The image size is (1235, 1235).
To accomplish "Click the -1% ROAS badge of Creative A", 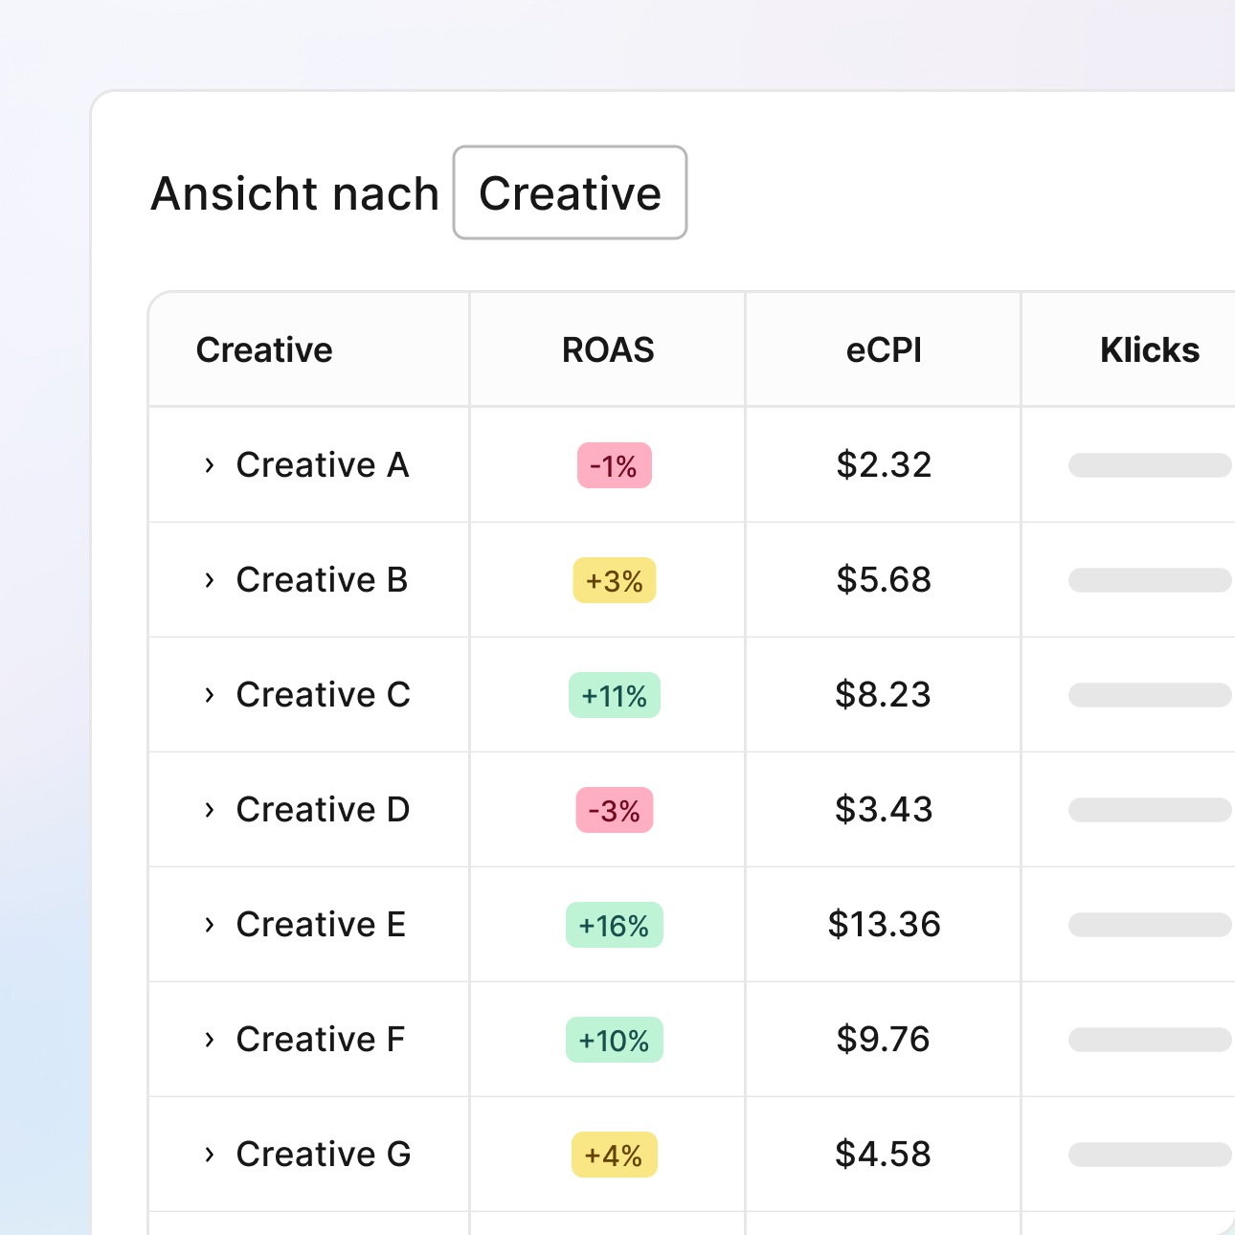I will pyautogui.click(x=614, y=465).
